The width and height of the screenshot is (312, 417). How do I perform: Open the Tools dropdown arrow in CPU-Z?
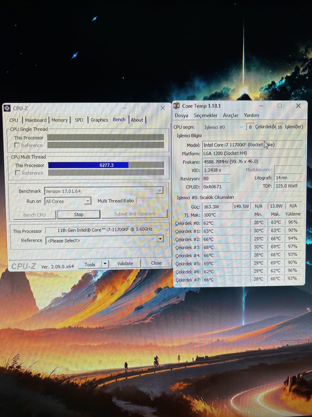(105, 264)
